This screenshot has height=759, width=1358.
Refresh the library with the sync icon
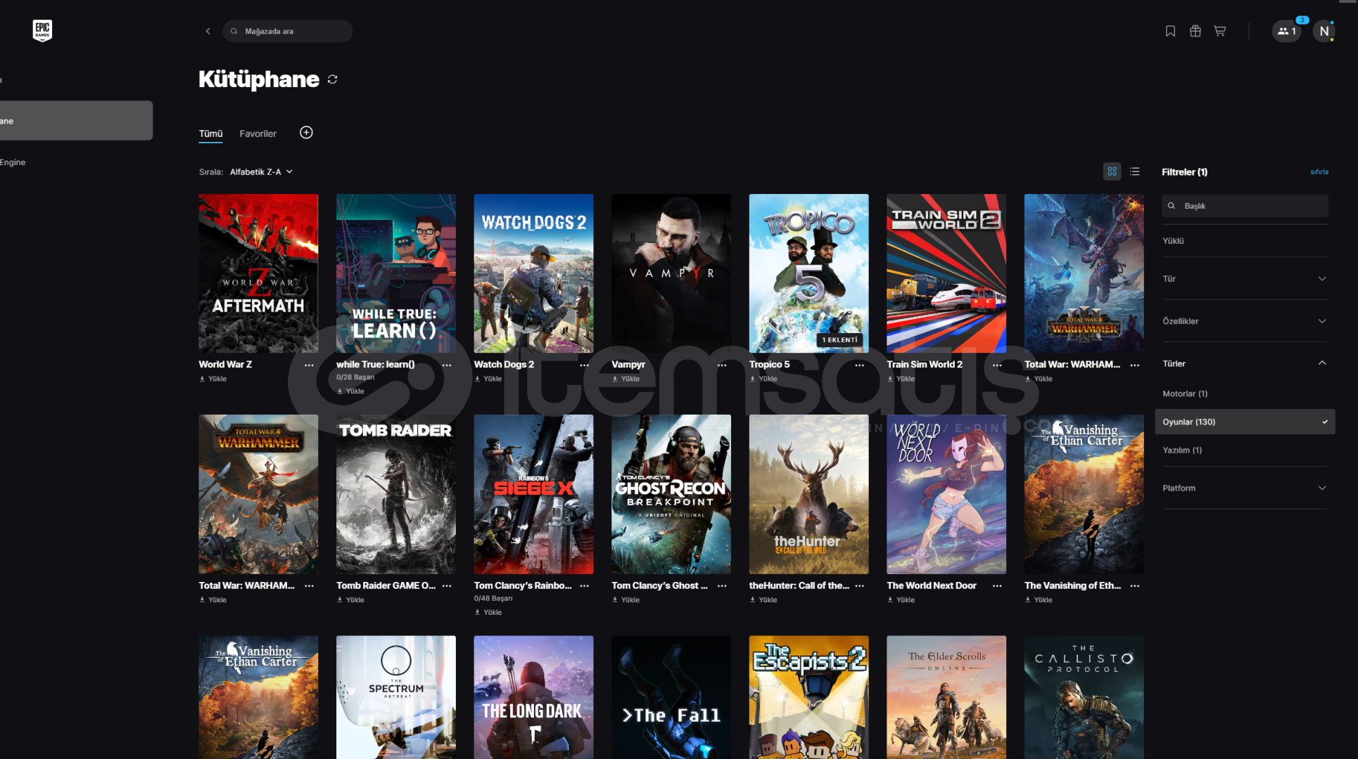coord(332,79)
